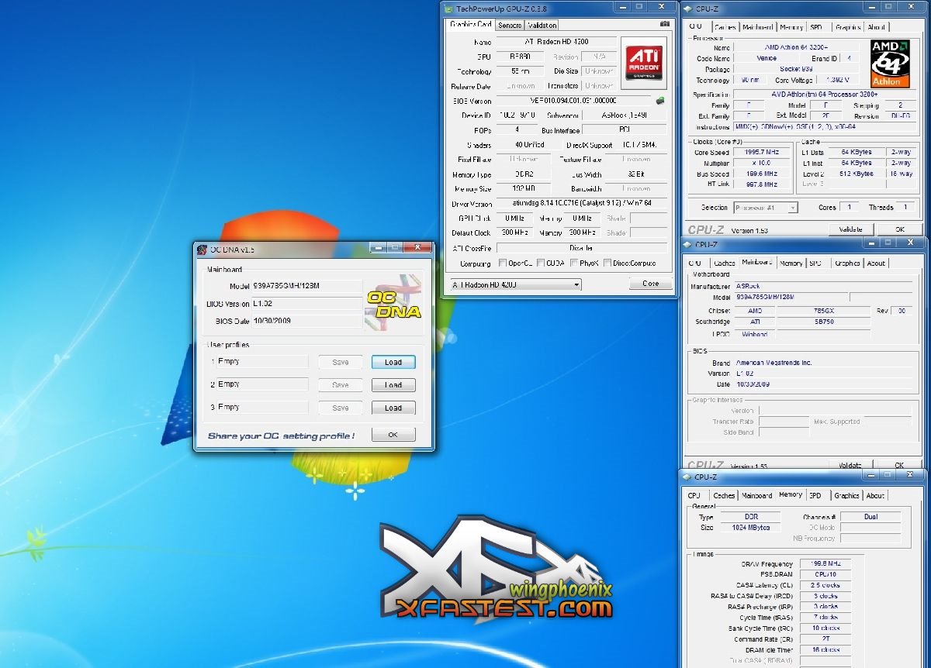Viewport: 931px width, 668px height.
Task: Click the "SB750" southbridge value
Action: (824, 322)
